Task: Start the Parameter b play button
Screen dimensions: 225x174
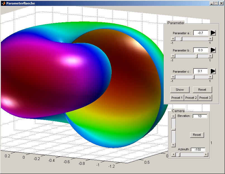Action: coord(213,50)
